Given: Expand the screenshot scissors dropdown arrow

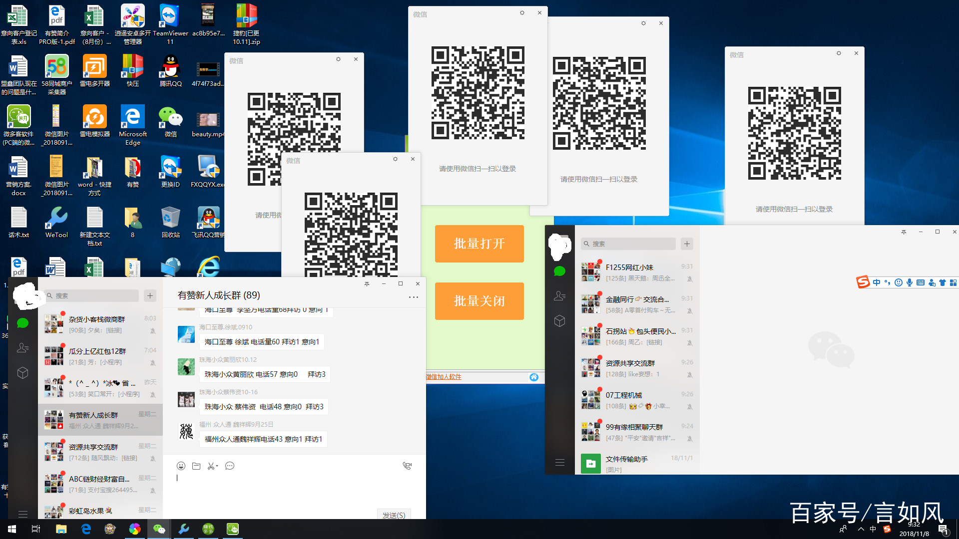Looking at the screenshot, I should pos(217,466).
